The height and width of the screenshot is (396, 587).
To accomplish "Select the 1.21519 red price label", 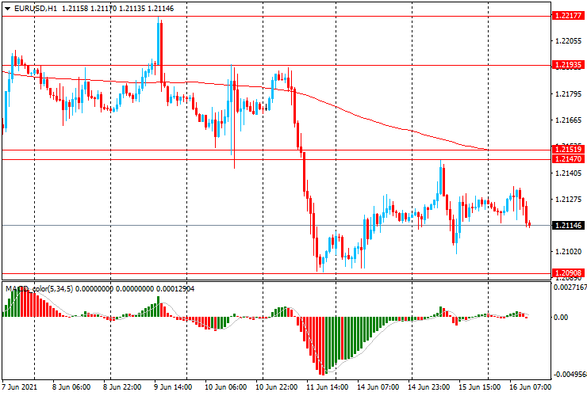I will point(568,149).
